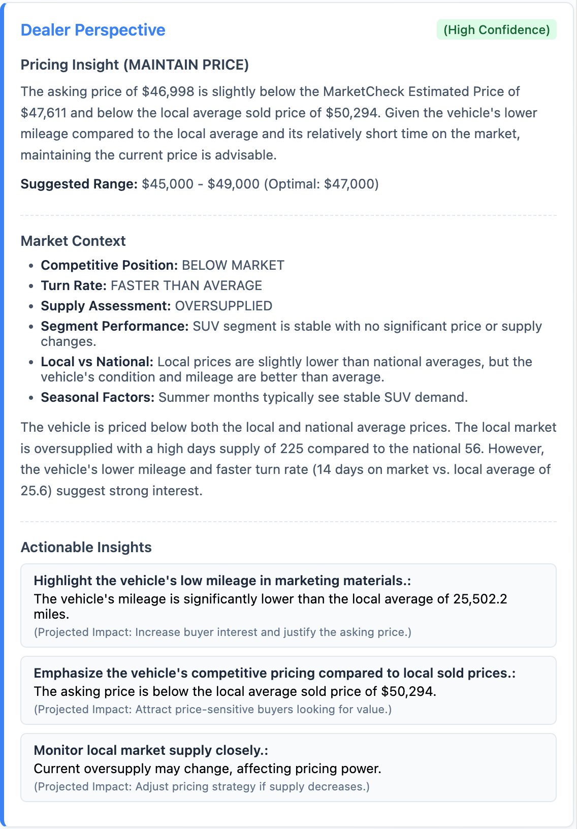Click the Pricing Insight MAINTAIN PRICE heading
This screenshot has height=829, width=577.
pyautogui.click(x=135, y=65)
